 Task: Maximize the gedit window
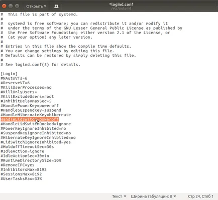(17, 6)
